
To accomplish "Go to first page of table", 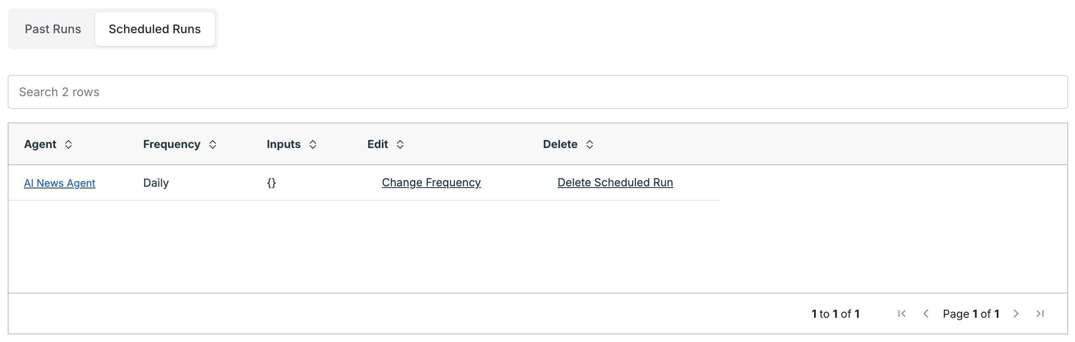I will 902,314.
